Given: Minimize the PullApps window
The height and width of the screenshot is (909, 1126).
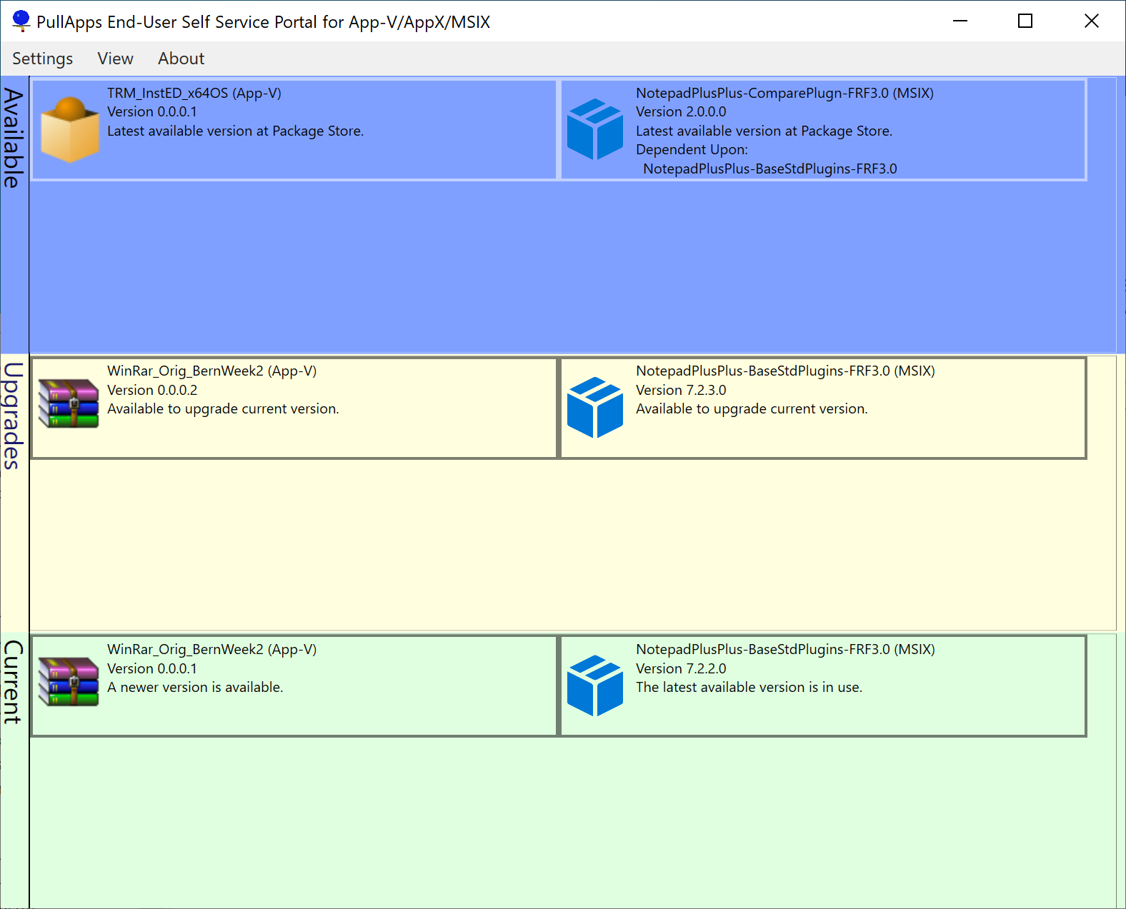Looking at the screenshot, I should (x=960, y=21).
